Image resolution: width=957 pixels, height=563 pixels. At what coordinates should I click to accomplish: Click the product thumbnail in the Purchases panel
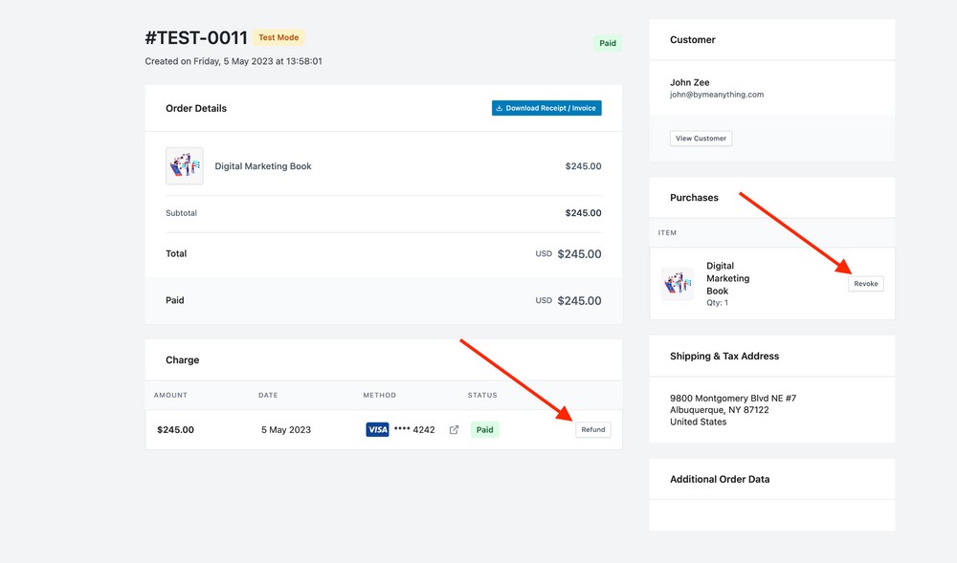[x=678, y=283]
